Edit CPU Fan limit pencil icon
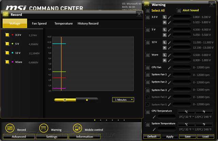This screenshot has width=218, height=141. (x=170, y=67)
